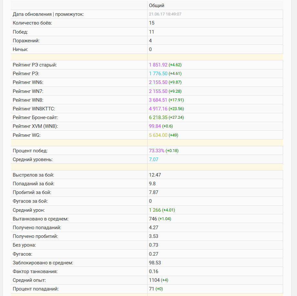This screenshot has height=296, width=297.
Task: Select the 'Количество боёв' row label
Action: 32,23
